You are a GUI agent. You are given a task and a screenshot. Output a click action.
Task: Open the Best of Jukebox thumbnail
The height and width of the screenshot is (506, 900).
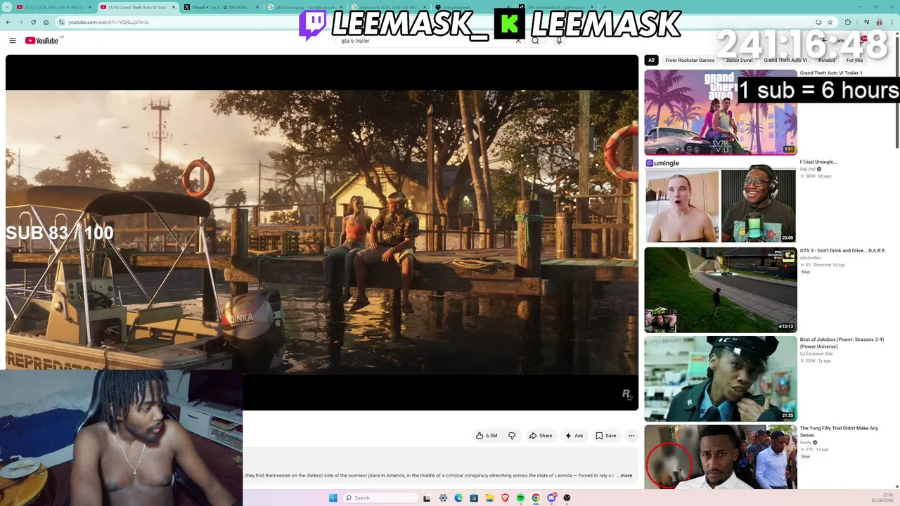pos(721,379)
